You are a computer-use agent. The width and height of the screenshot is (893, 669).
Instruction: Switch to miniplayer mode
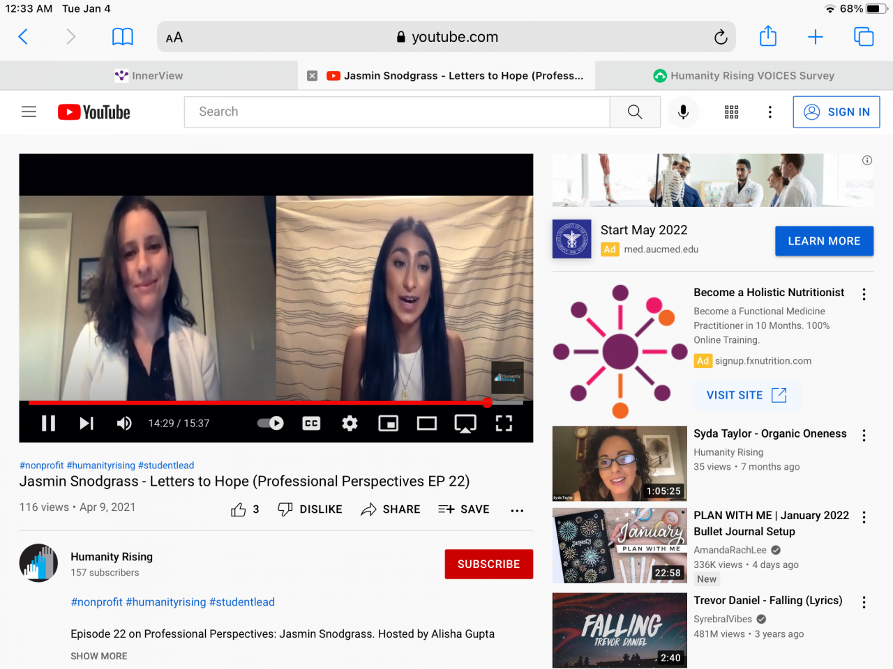[389, 423]
